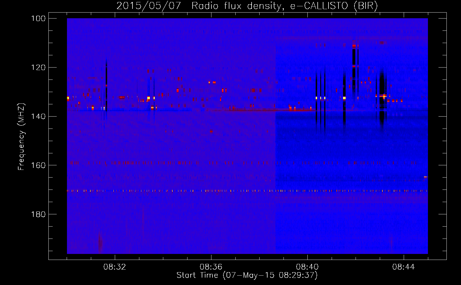The image size is (461, 285).
Task: Click the 120 frequency tick label
Action: click(x=38, y=68)
